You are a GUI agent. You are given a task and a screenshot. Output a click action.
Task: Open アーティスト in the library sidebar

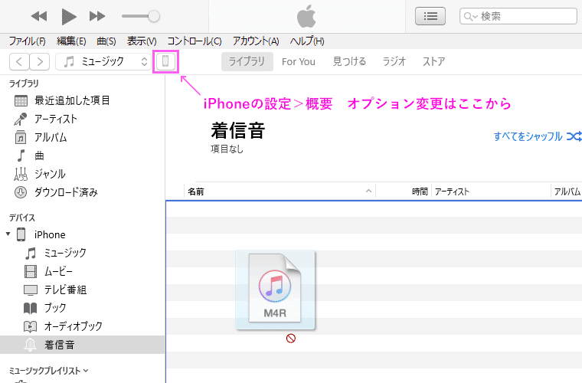55,119
